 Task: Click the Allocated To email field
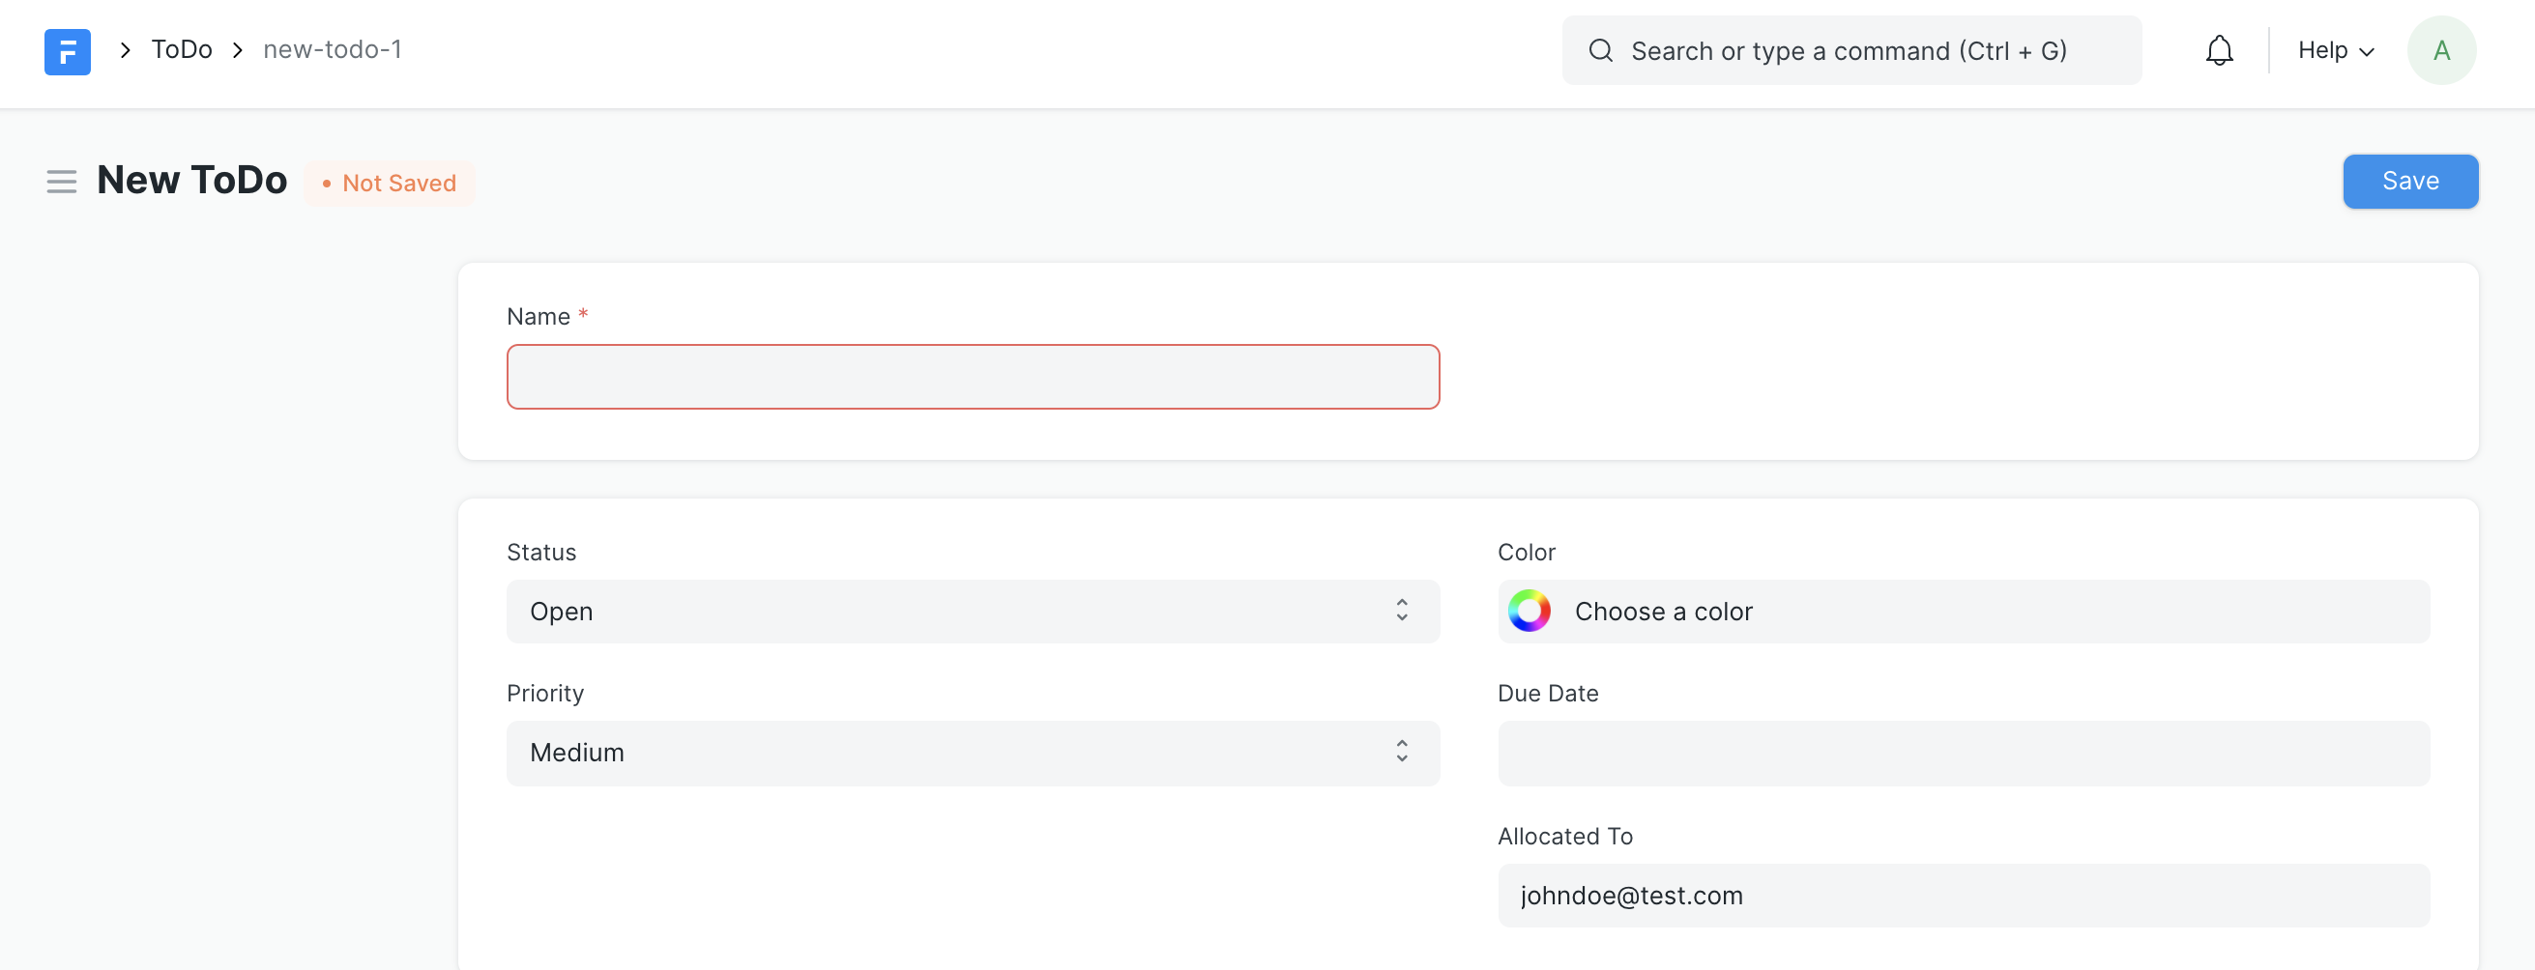(1963, 896)
